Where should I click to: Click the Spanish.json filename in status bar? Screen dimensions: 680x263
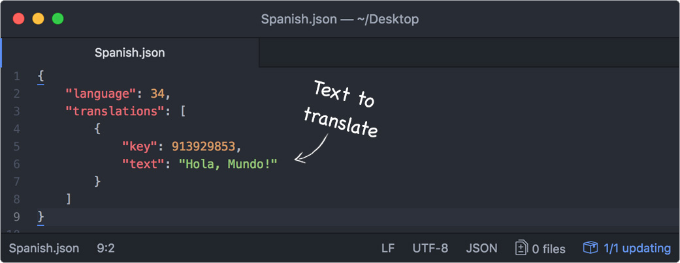click(x=44, y=249)
